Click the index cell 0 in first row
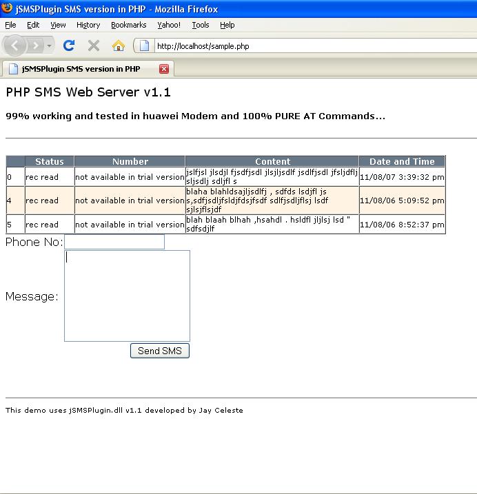The image size is (477, 494). pos(15,177)
